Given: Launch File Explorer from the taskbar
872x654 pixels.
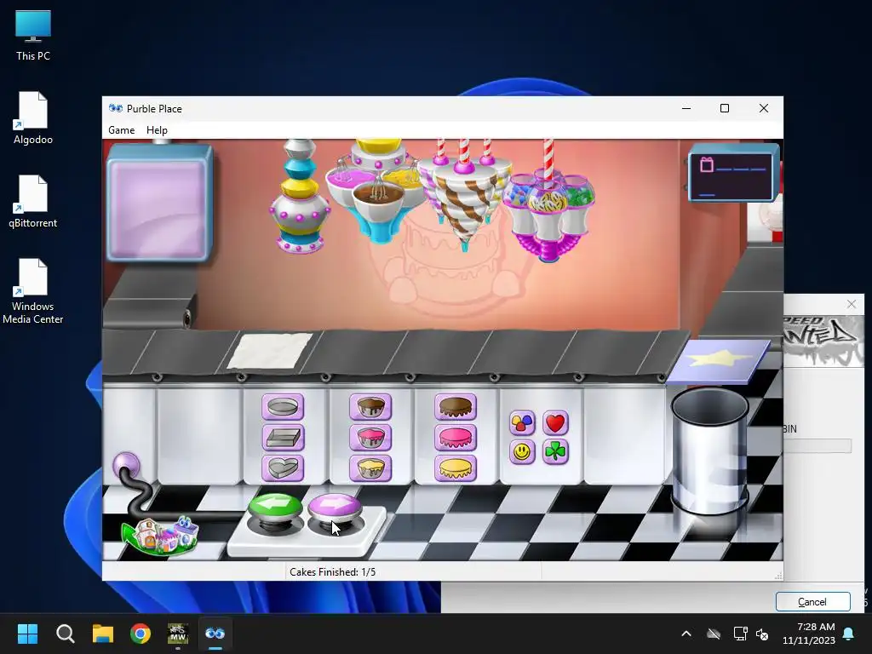Looking at the screenshot, I should tap(103, 634).
